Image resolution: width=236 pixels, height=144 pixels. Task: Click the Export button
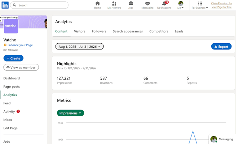coord(221,46)
